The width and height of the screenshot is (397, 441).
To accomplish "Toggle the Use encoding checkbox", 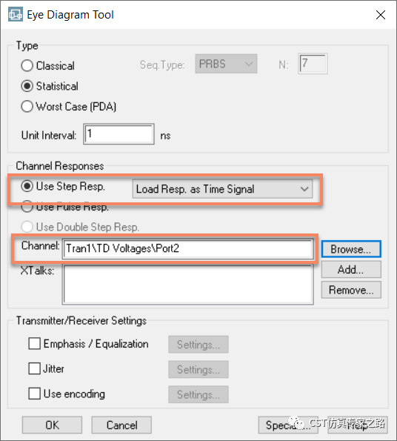I will coord(34,394).
